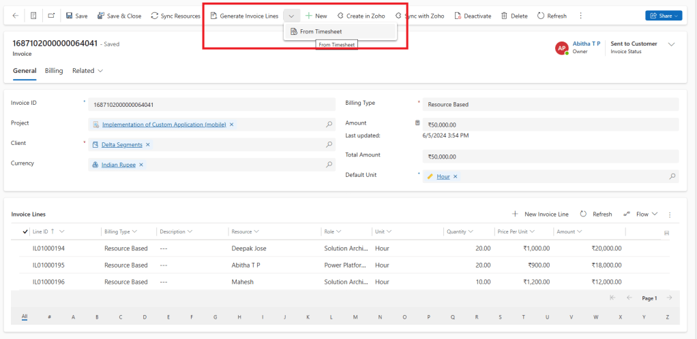Click the Deactivate icon
Image resolution: width=697 pixels, height=339 pixels.
coord(458,16)
